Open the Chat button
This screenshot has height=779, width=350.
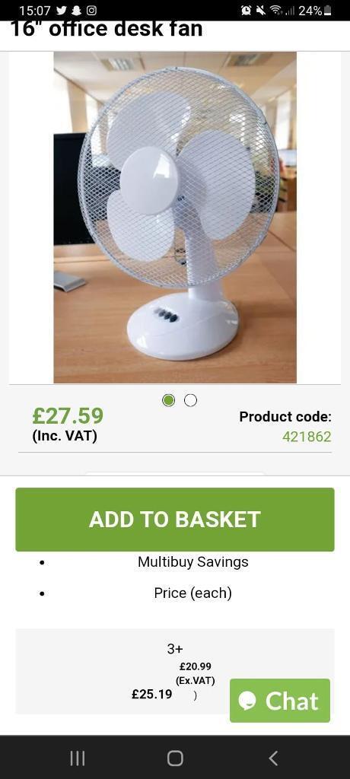(x=280, y=701)
